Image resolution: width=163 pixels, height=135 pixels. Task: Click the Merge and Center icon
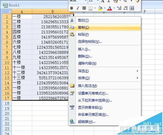132,8
